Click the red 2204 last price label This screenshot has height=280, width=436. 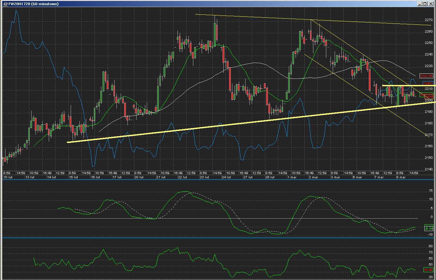coord(429,97)
